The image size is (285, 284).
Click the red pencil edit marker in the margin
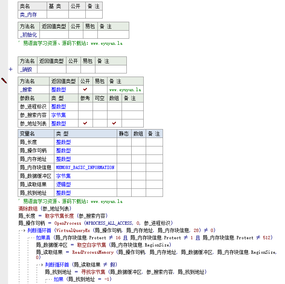pos(4,81)
